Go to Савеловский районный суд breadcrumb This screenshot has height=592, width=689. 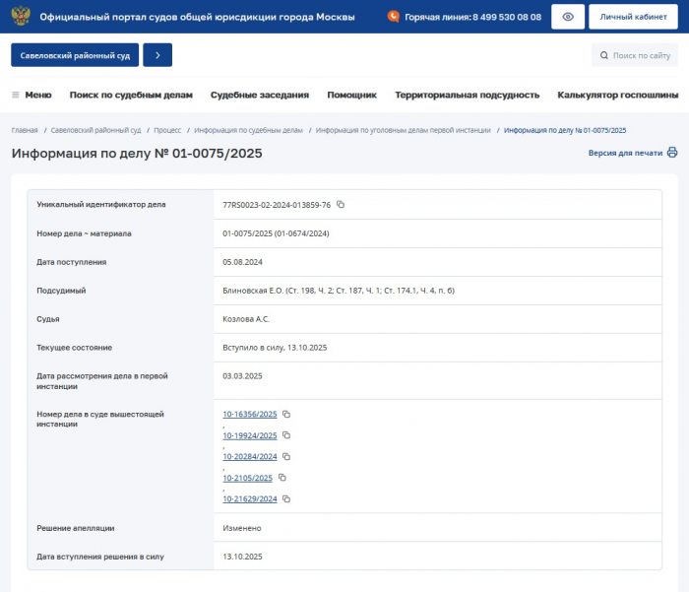tap(95, 130)
